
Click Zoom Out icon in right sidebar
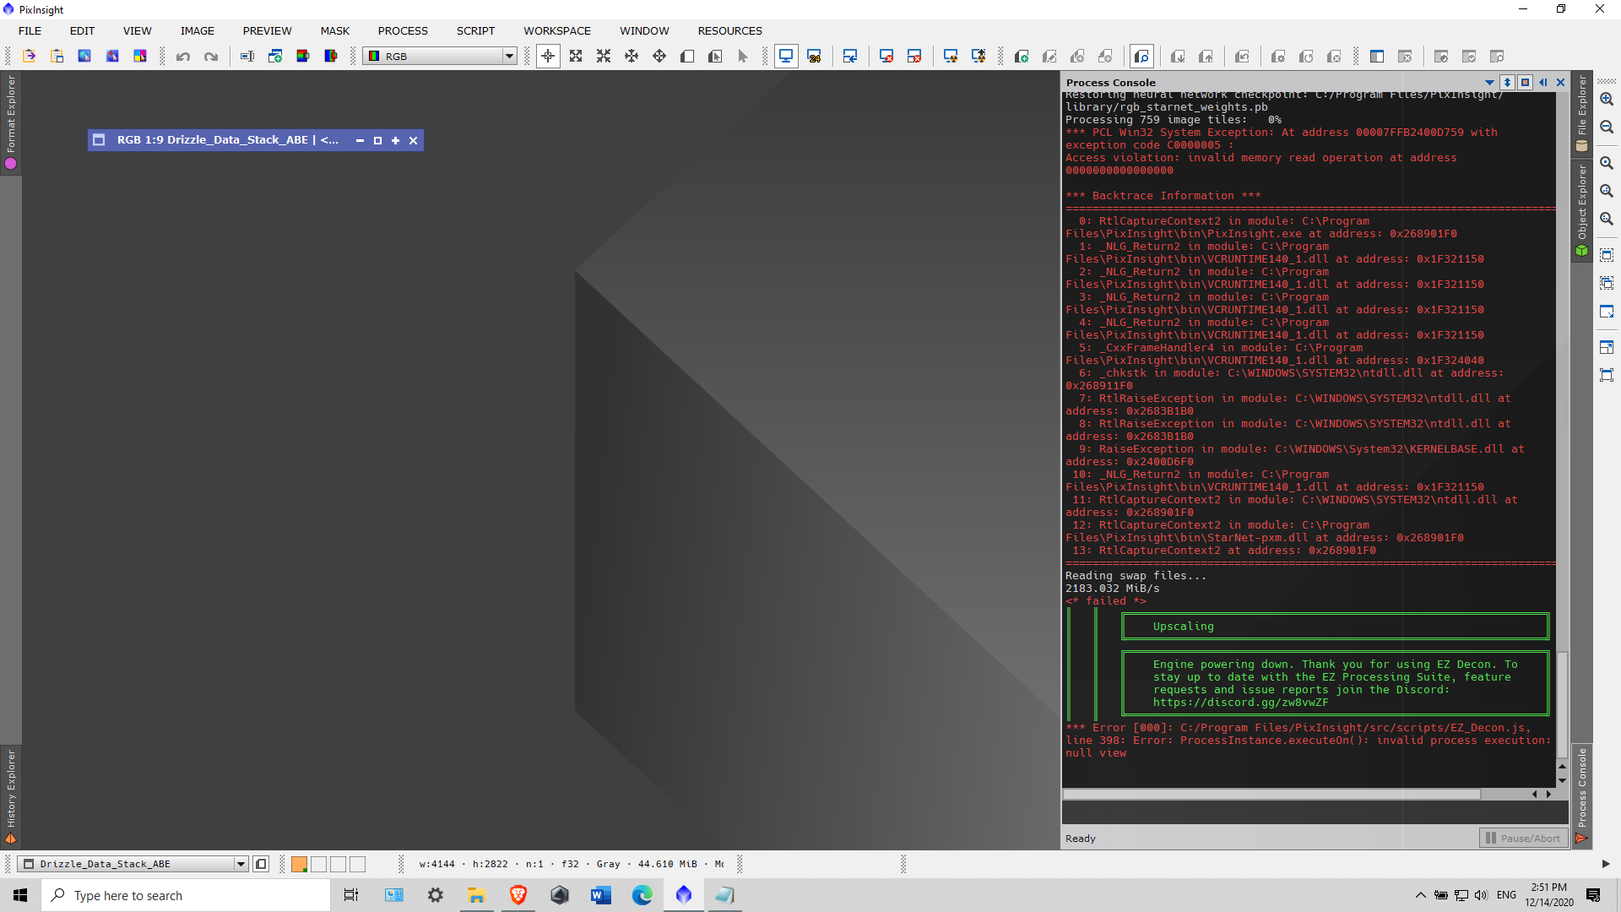click(1607, 127)
